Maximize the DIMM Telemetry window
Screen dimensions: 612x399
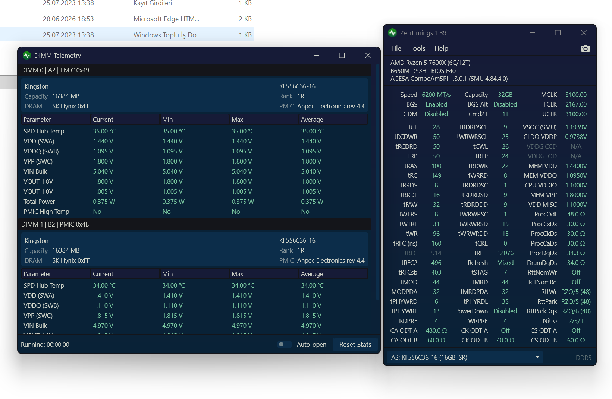click(342, 56)
